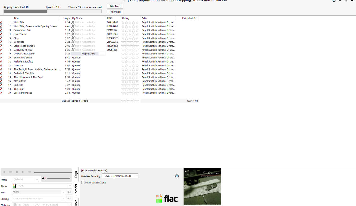Viewport: 356px width, 206px height.
Task: Set star rating for End Title
Action: [x=130, y=85]
